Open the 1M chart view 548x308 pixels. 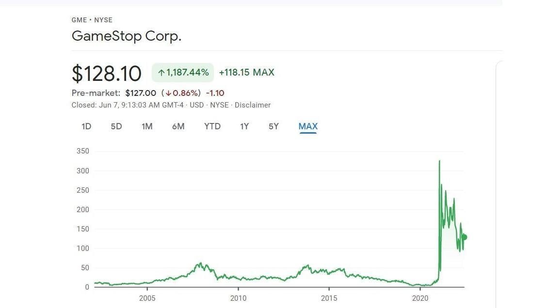(147, 126)
